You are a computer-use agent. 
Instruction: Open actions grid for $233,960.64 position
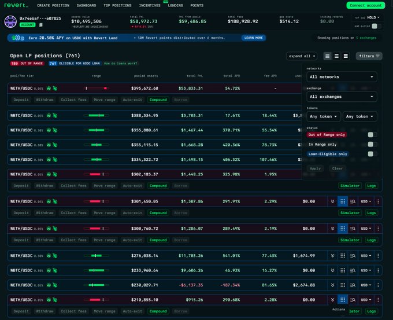point(343,270)
